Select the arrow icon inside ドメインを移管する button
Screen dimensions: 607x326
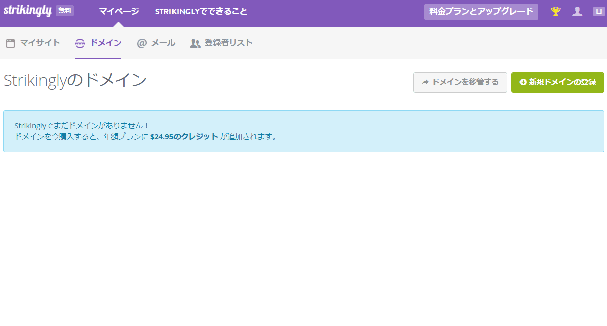coord(425,82)
